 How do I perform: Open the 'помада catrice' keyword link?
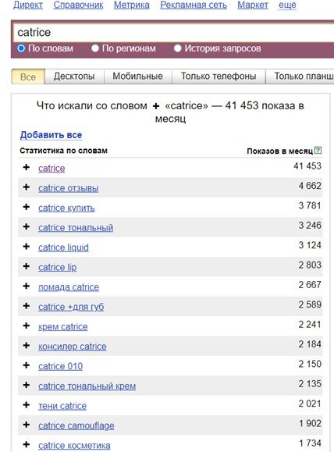[69, 287]
